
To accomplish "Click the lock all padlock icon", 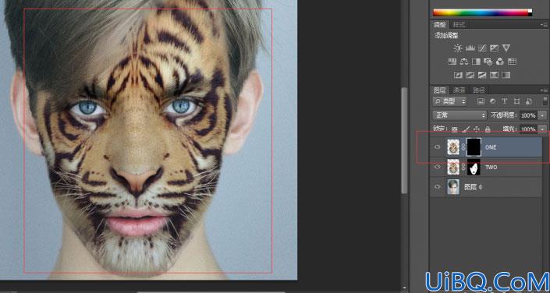I will tap(488, 129).
